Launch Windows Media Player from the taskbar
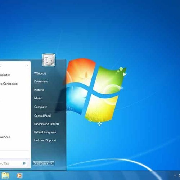180x180 pixels. click(x=19, y=176)
